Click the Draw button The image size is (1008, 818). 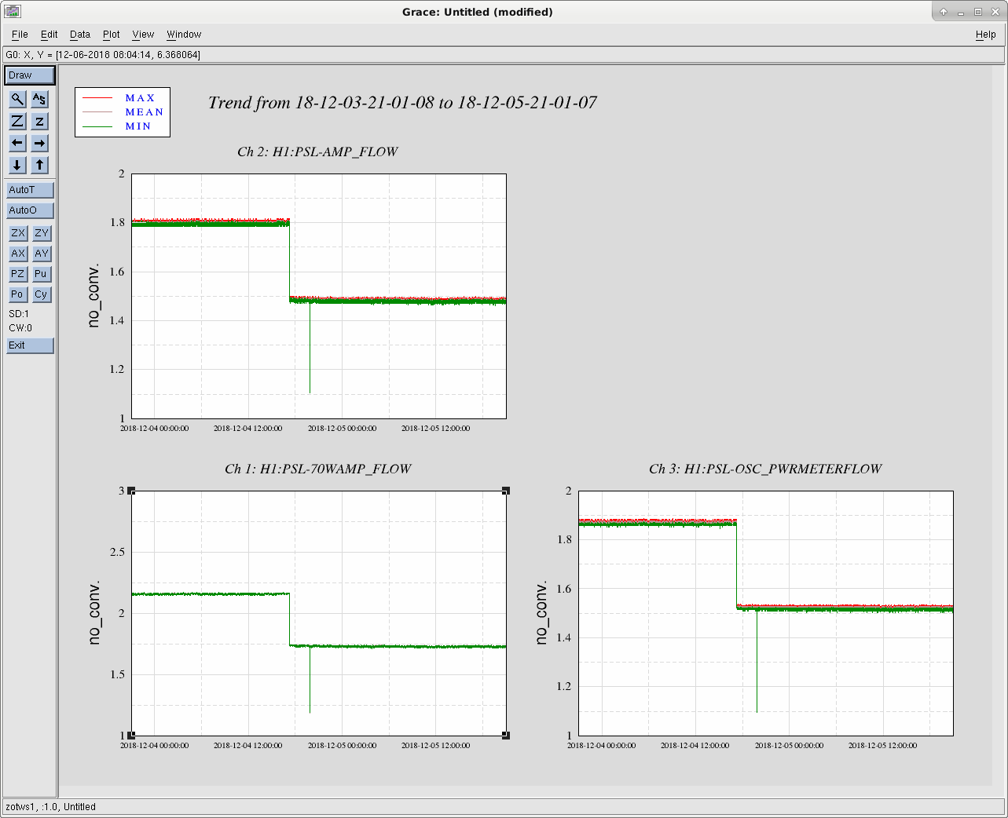coord(30,75)
